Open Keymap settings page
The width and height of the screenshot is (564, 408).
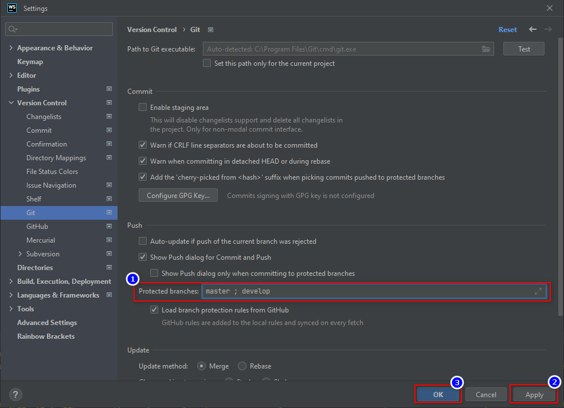30,62
